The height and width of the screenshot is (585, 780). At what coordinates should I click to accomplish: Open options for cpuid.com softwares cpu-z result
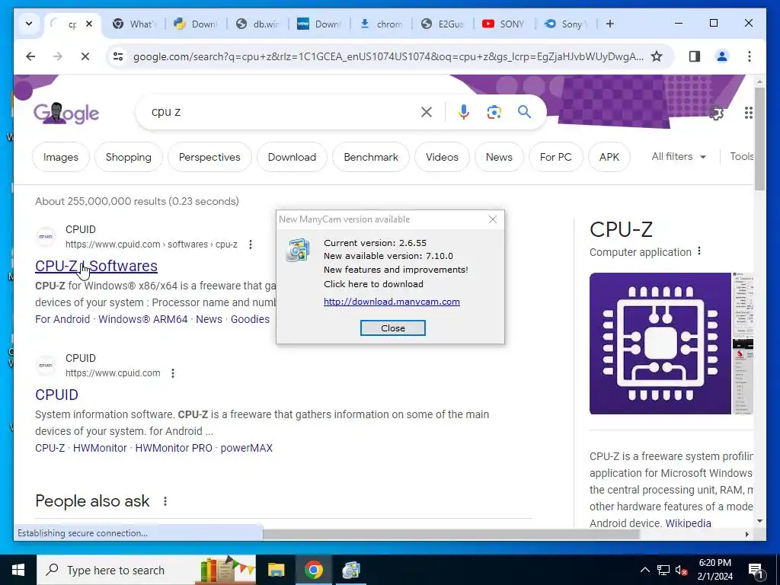[x=250, y=245]
